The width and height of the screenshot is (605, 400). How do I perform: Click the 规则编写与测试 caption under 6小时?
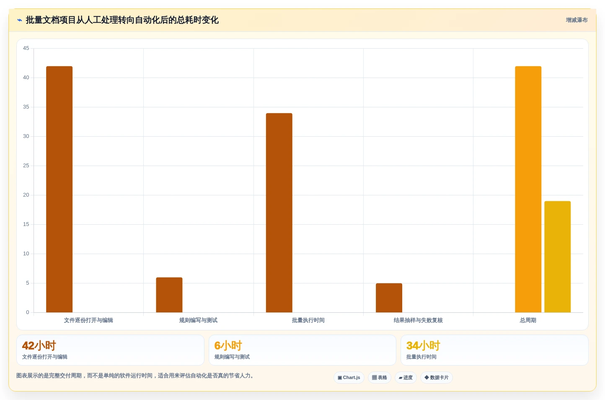click(x=232, y=357)
